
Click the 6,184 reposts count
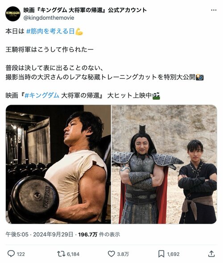73,254
